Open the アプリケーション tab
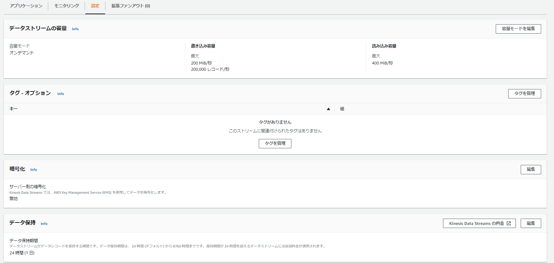 (26, 6)
